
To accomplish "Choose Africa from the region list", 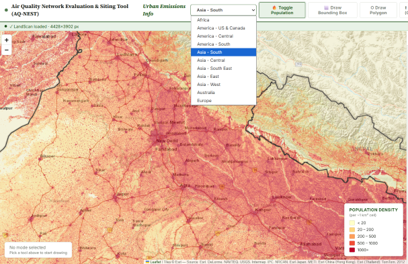I will [224, 19].
